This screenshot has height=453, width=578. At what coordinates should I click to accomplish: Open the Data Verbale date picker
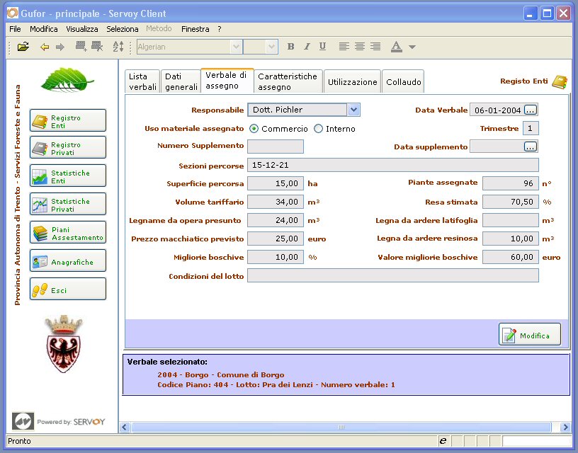(x=530, y=110)
